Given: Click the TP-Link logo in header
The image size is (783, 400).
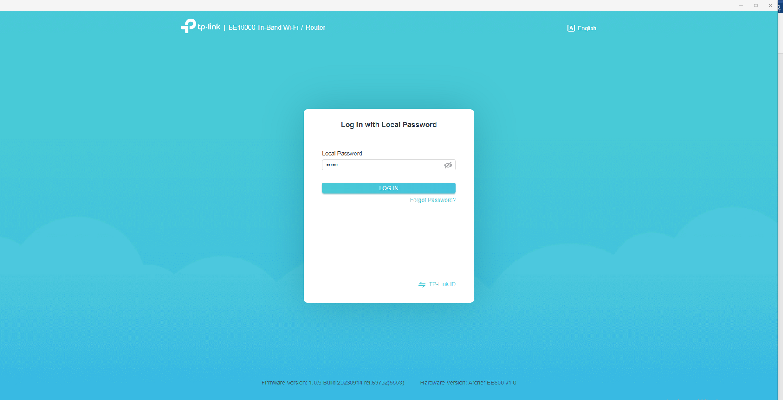Looking at the screenshot, I should pyautogui.click(x=201, y=26).
